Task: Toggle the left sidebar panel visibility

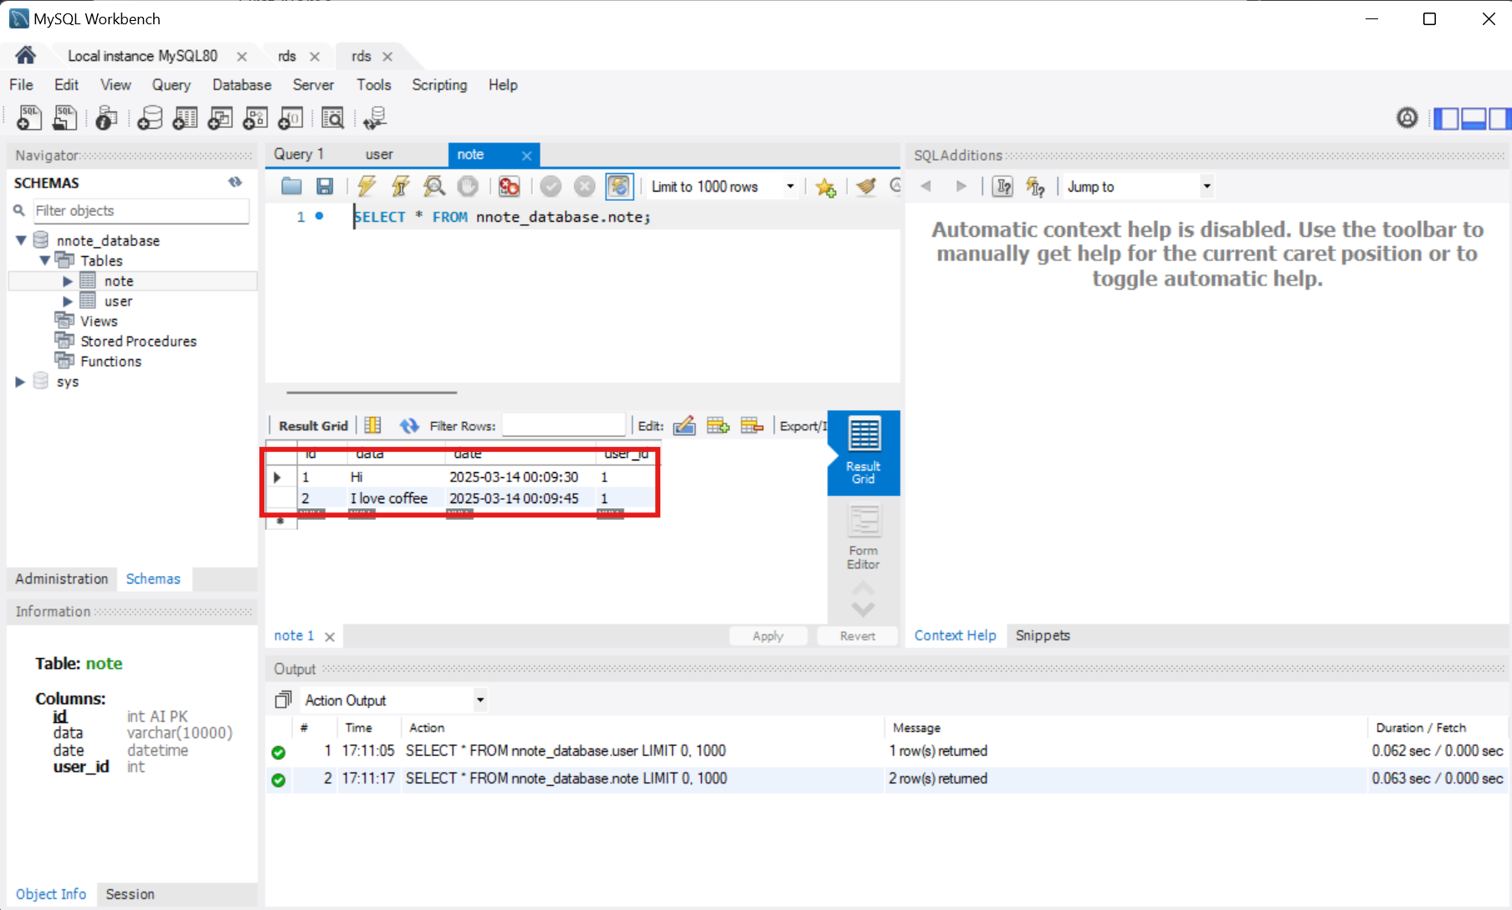Action: click(1446, 119)
